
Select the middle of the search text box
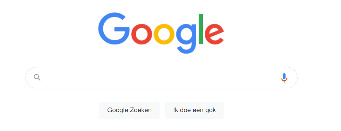click(x=161, y=78)
